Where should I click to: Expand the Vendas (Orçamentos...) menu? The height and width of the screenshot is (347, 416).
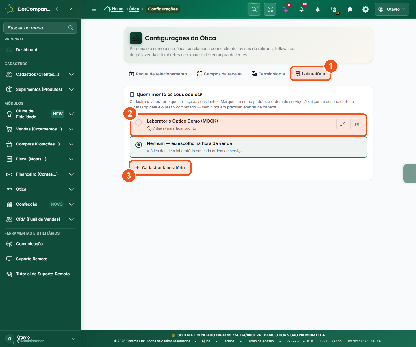click(x=40, y=129)
